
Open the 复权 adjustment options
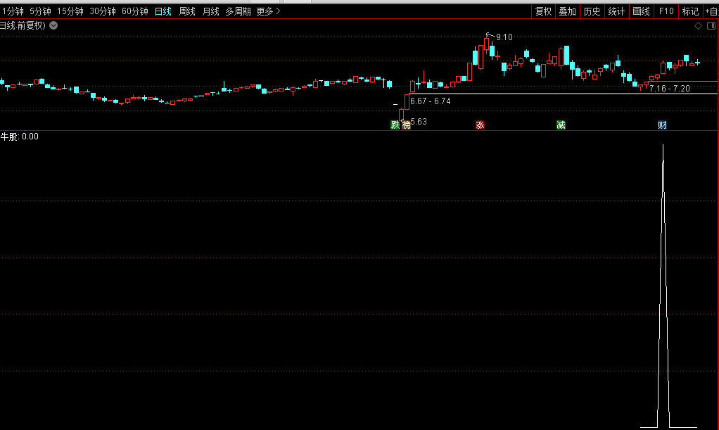(543, 11)
